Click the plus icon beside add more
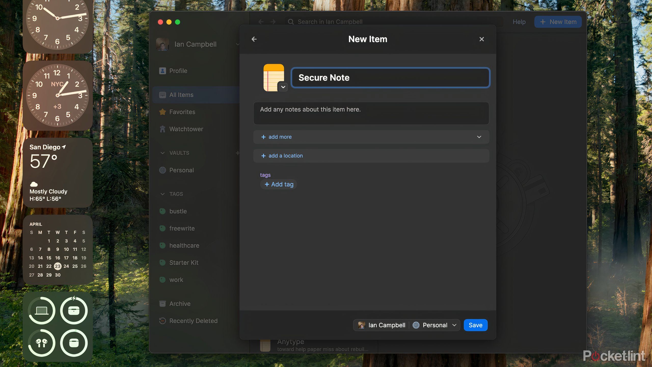Viewport: 652px width, 367px height. [263, 137]
